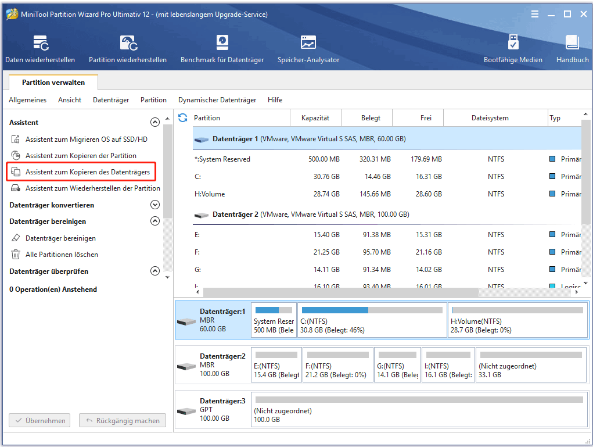593x447 pixels.
Task: Click the refresh icon beside Partition header
Action: point(182,118)
